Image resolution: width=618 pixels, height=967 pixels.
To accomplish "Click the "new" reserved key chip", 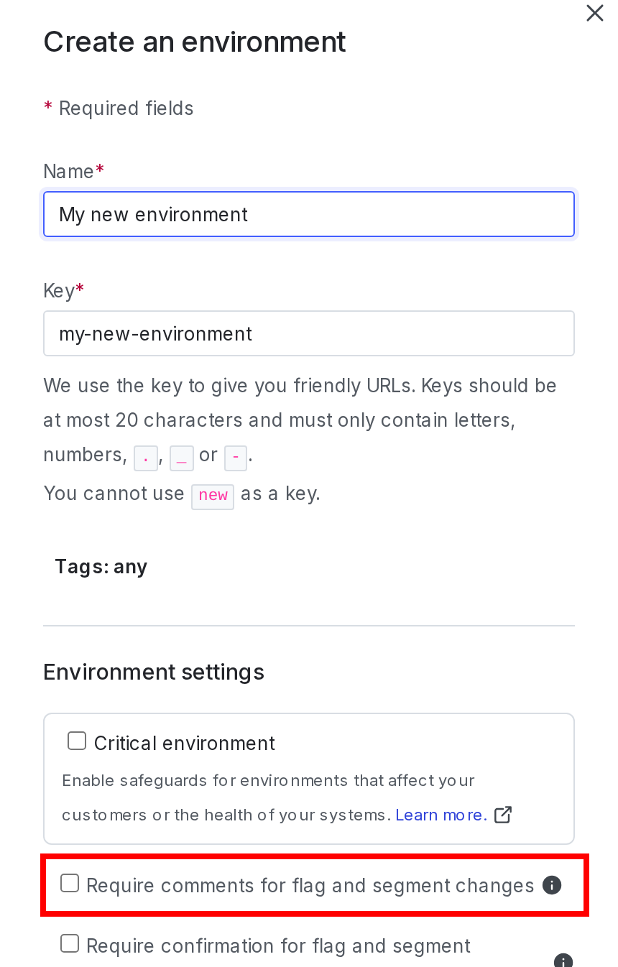I will 213,496.
